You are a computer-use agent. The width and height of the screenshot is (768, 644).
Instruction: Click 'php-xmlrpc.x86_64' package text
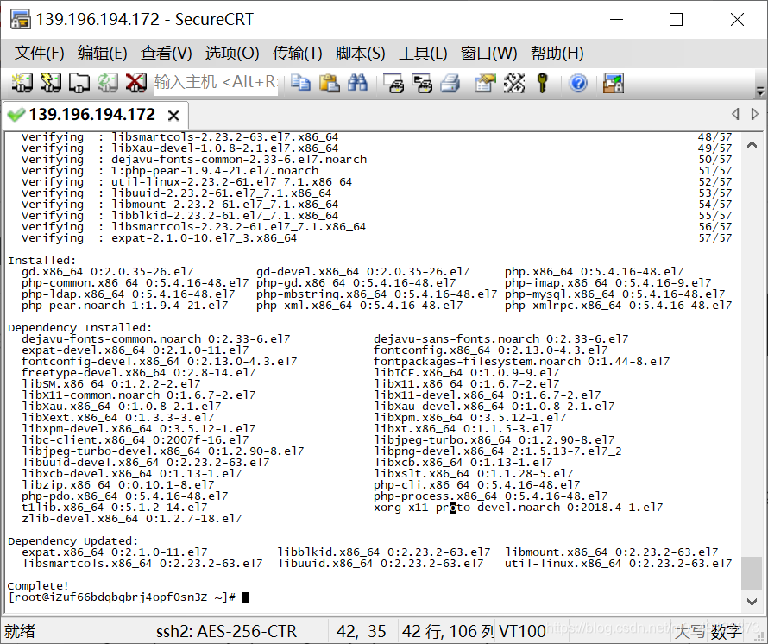pyautogui.click(x=563, y=306)
